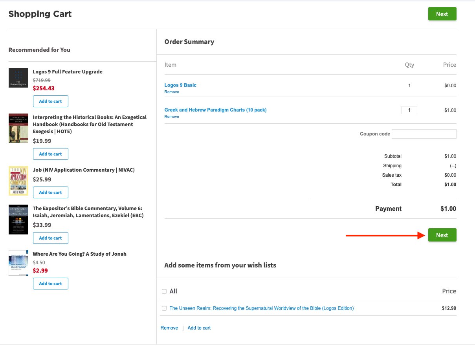475x346 pixels.
Task: Click the $2.99 Jonah study sale price
Action: [40, 271]
